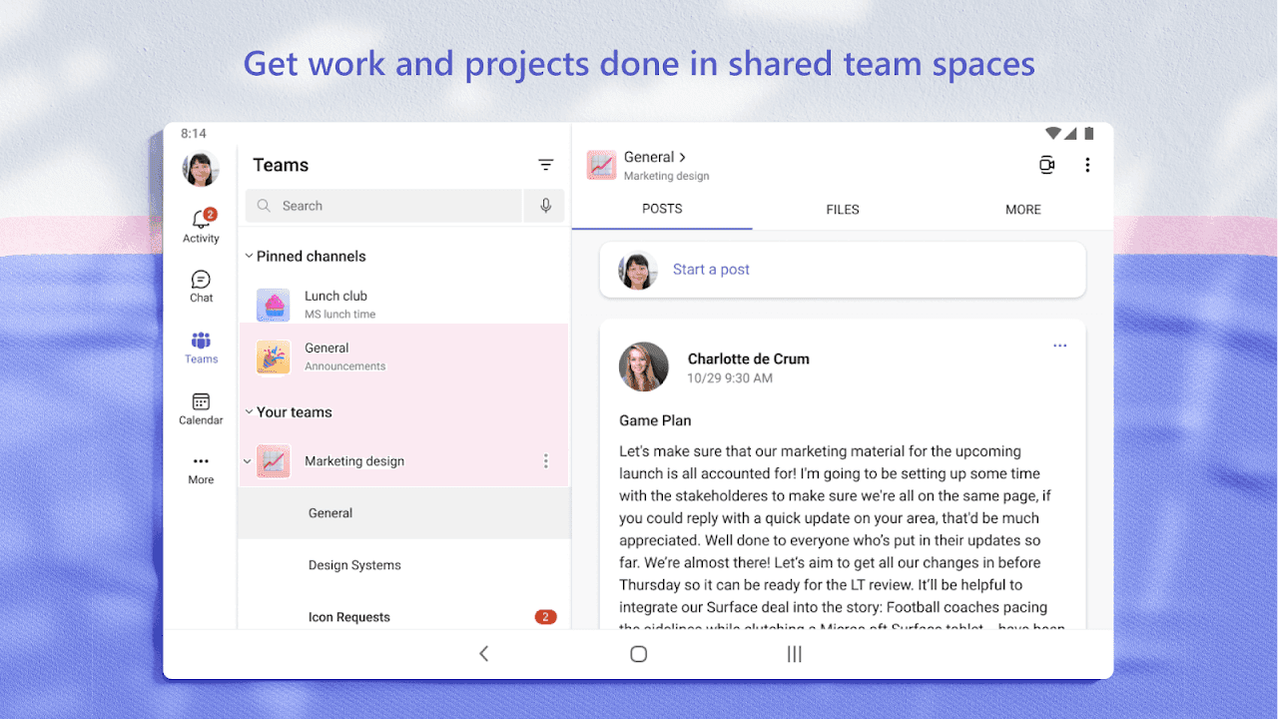This screenshot has height=719, width=1278.
Task: Click the Lunch club cupcake icon
Action: 273,305
